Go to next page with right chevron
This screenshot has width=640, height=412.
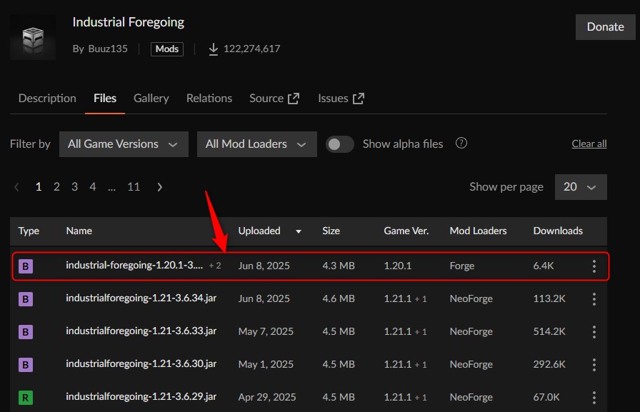click(x=159, y=187)
